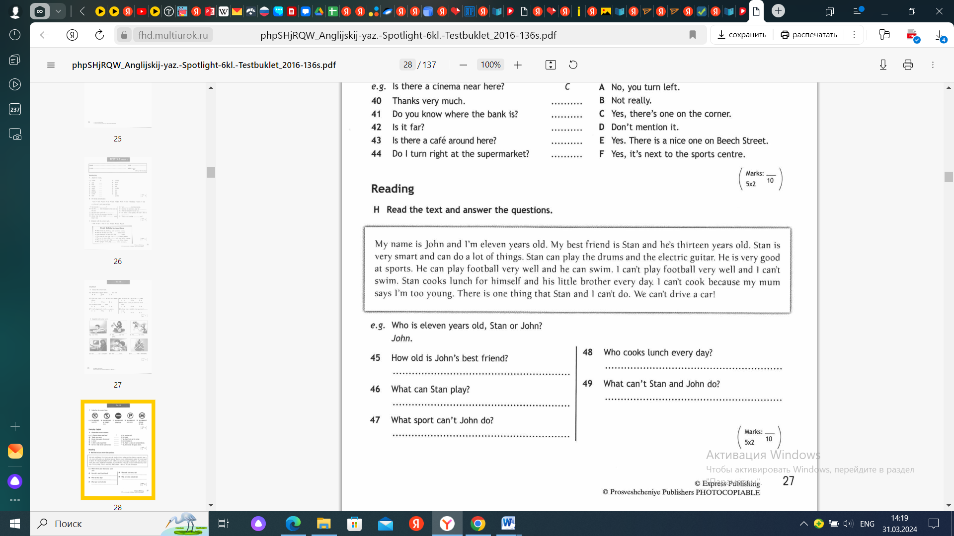
Task: Open the 237 tabs counter in sidebar
Action: pyautogui.click(x=15, y=109)
